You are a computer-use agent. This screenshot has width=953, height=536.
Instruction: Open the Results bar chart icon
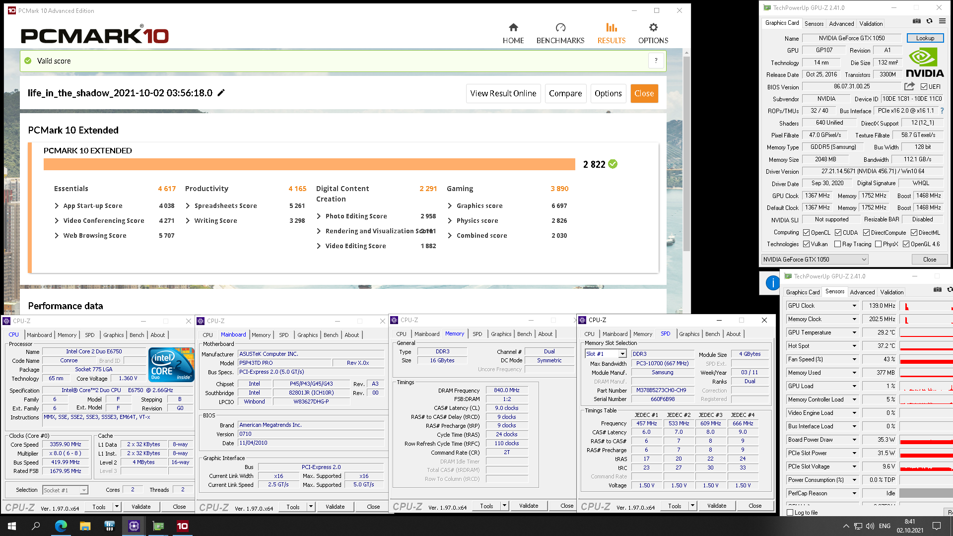[612, 27]
